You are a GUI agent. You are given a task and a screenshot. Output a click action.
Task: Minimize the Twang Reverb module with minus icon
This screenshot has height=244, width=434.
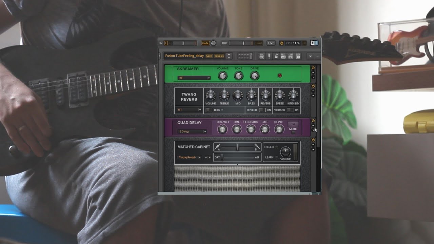click(x=313, y=91)
